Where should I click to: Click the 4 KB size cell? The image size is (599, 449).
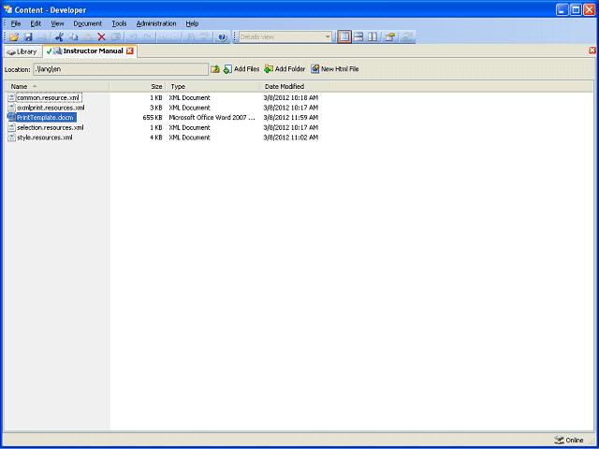156,138
